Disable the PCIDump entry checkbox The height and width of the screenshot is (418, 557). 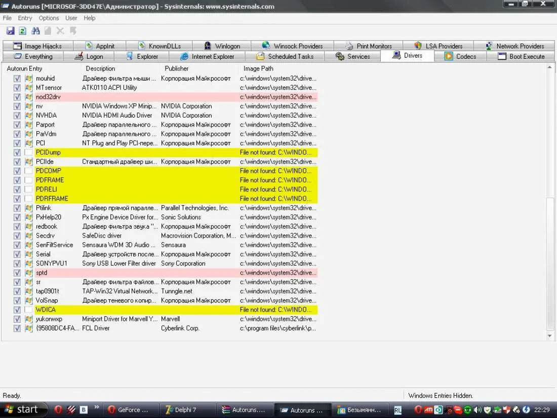coord(17,152)
